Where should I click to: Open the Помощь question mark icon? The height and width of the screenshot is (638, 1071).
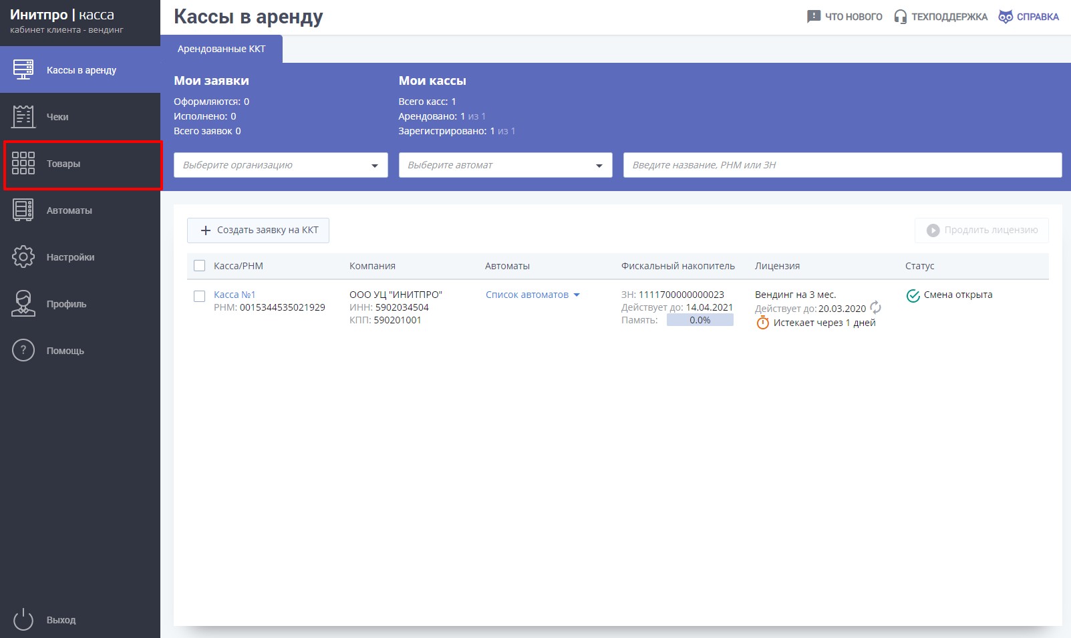pos(23,350)
